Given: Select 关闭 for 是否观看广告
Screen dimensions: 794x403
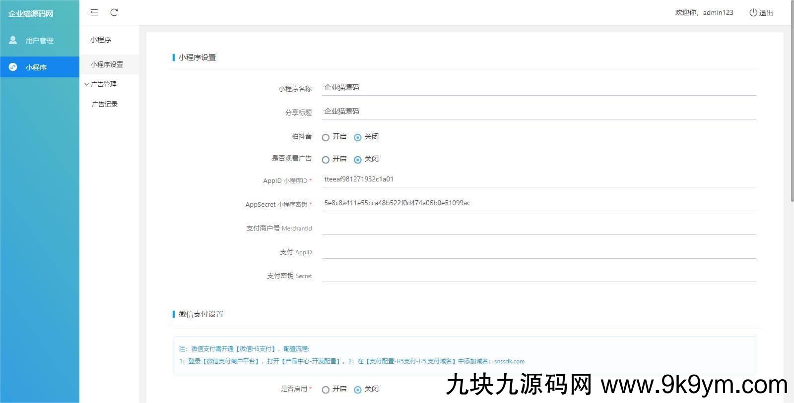Looking at the screenshot, I should [357, 160].
